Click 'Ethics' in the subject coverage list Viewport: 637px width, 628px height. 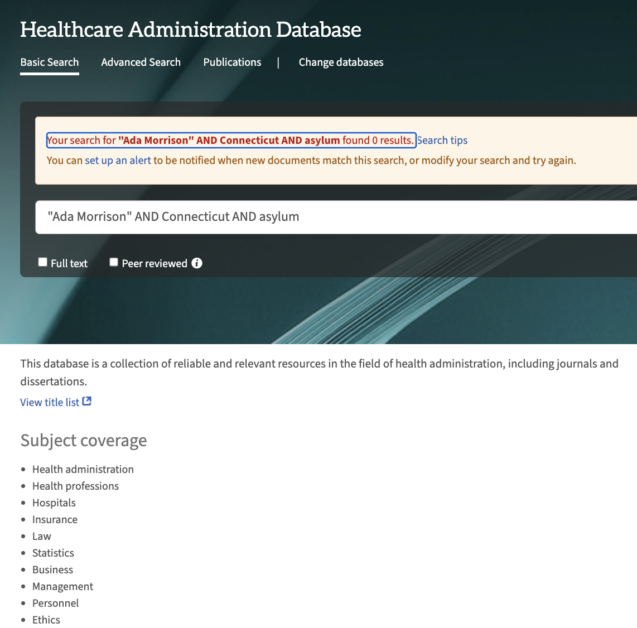click(46, 620)
